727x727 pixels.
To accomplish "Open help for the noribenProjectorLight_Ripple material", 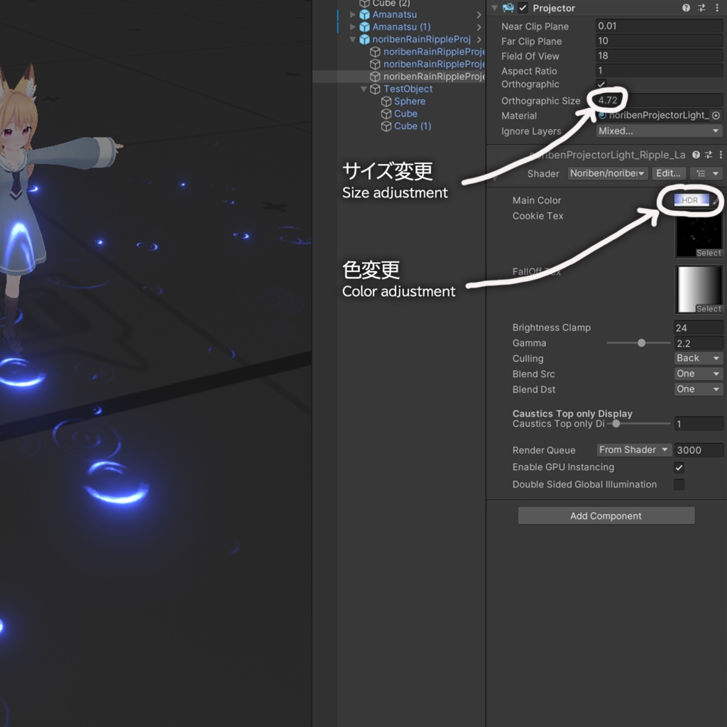I will tap(696, 155).
